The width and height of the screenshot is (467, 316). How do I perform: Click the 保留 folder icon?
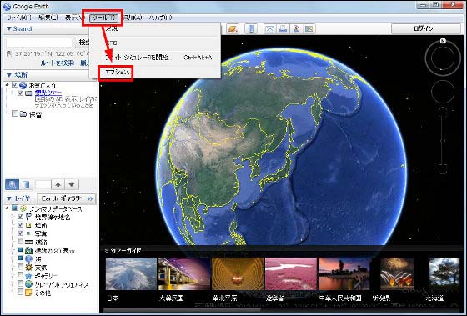tap(23, 113)
